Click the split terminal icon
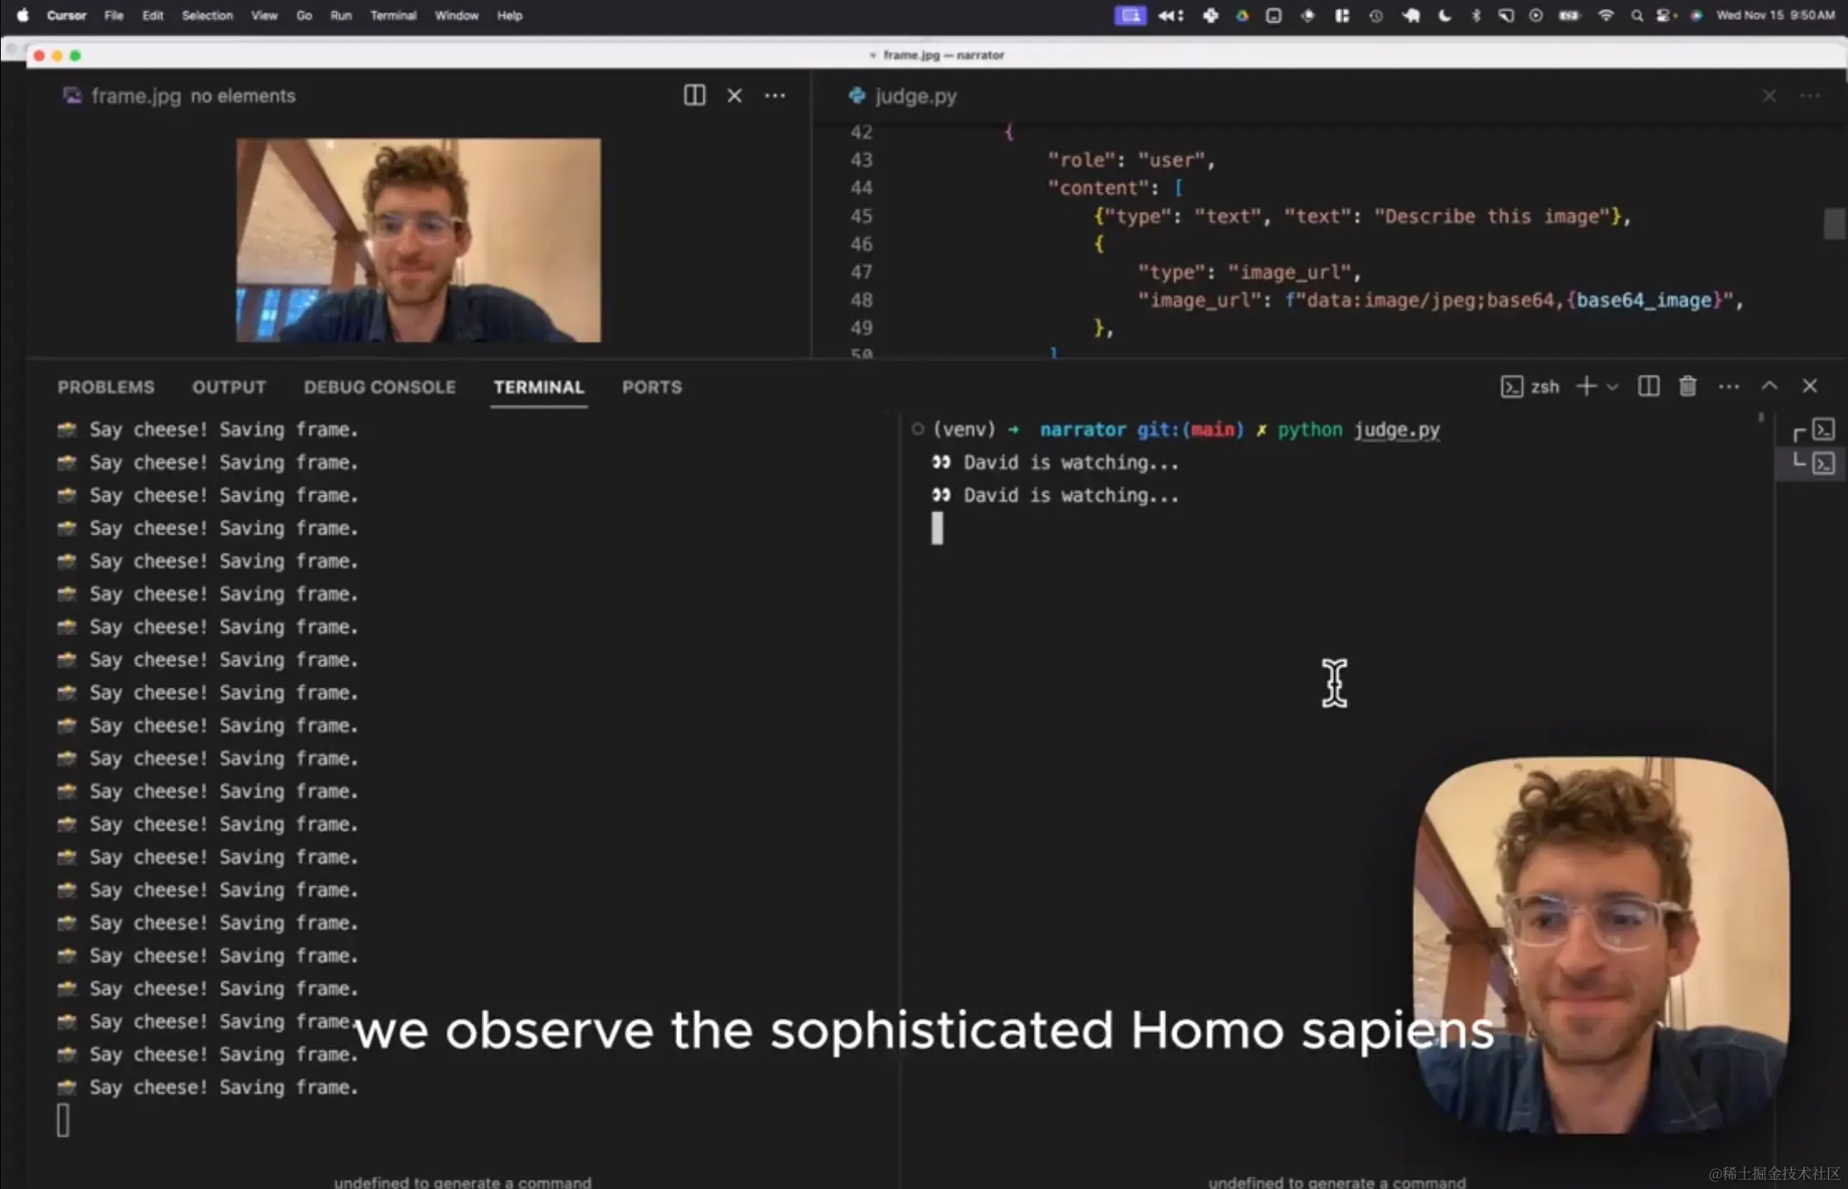The width and height of the screenshot is (1848, 1189). pos(1648,386)
